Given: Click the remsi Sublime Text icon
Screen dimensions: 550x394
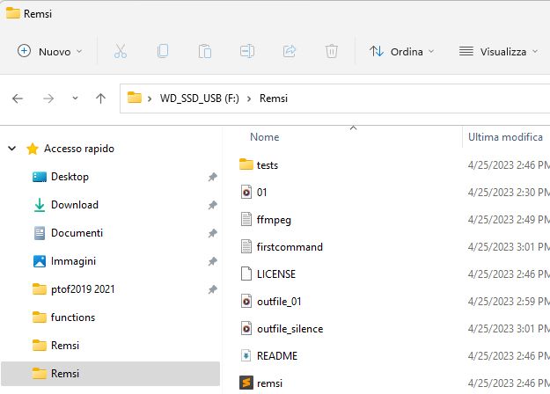Looking at the screenshot, I should (x=246, y=383).
